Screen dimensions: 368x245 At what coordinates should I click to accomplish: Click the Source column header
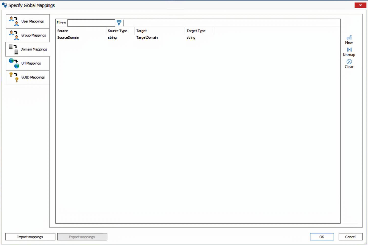tap(63, 31)
